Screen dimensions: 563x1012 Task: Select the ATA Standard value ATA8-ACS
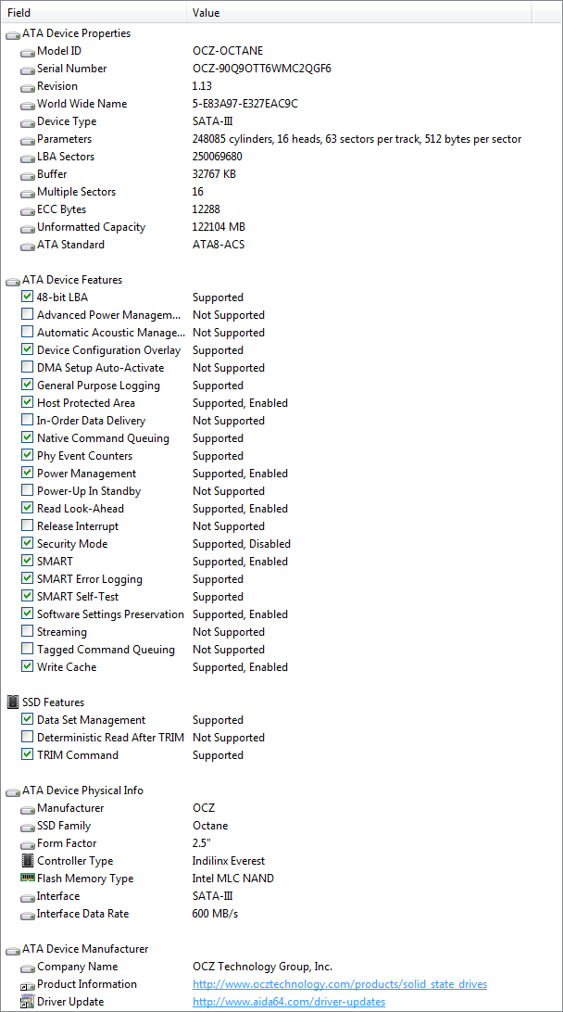pyautogui.click(x=218, y=245)
